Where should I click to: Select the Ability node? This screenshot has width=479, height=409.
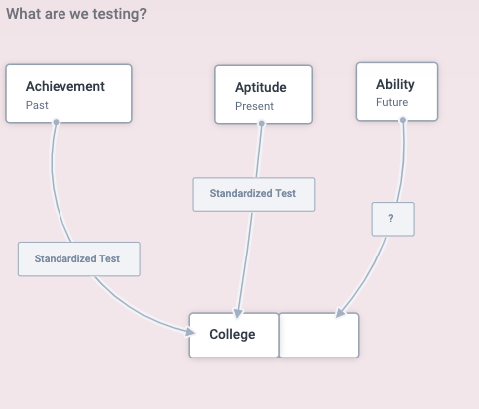pos(397,92)
